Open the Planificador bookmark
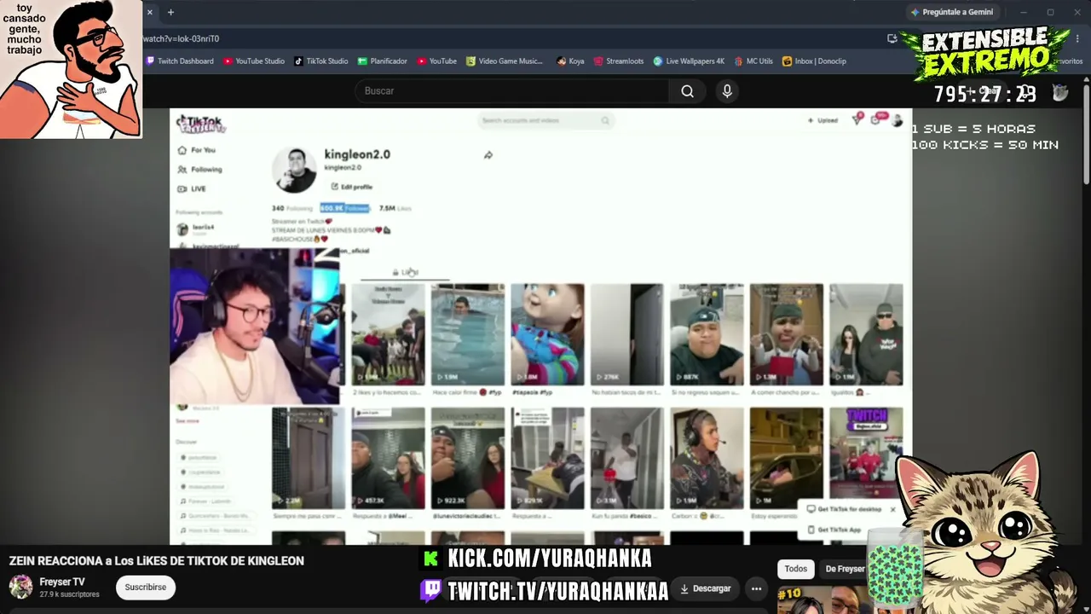The width and height of the screenshot is (1091, 614). click(x=383, y=61)
